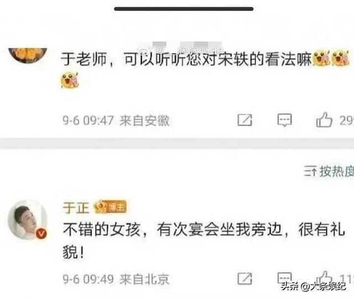The height and width of the screenshot is (299, 354).
Task: Tap the comment text 于老师，可以听听您对宋轶的看法嘛
Action: click(186, 59)
